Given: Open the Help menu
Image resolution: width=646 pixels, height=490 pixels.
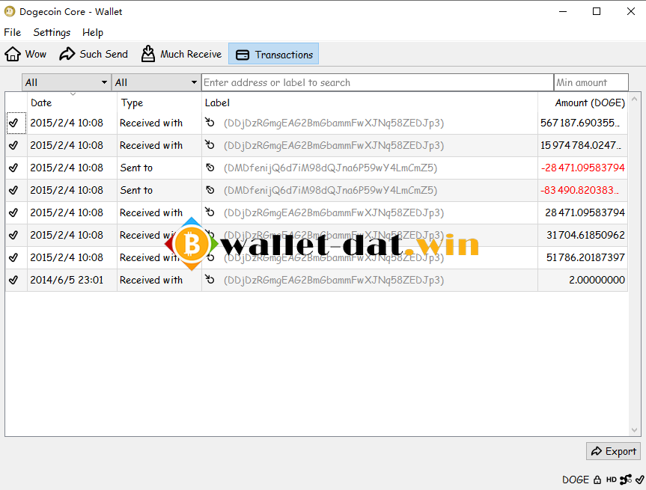Looking at the screenshot, I should click(93, 32).
